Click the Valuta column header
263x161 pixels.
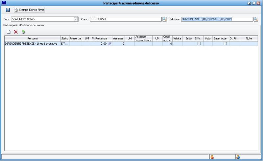pyautogui.click(x=177, y=38)
